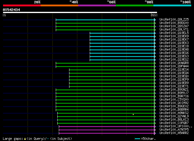Click the UniRef100_B9R7I6 text label
Viewport: 194px width, 141px height.
[174, 96]
